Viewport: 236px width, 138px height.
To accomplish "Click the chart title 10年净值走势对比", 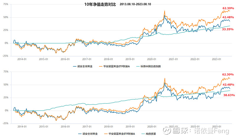I will click(x=100, y=4).
